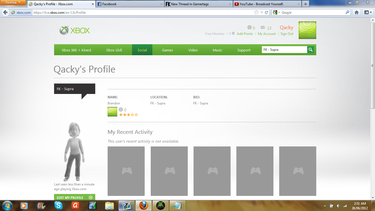The width and height of the screenshot is (375, 211).
Task: Open file explorer folder in taskbar
Action: click(110, 205)
